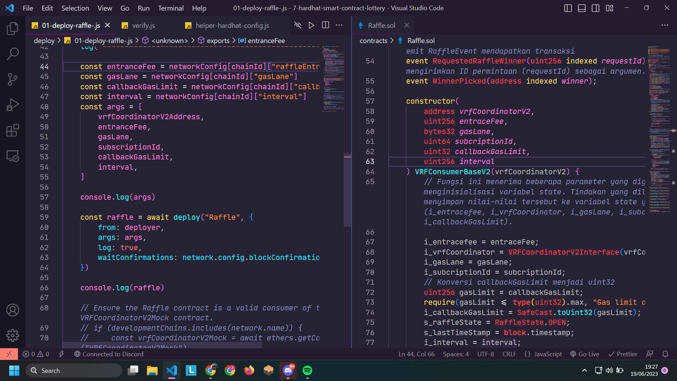
Task: Toggle the crossed-eye preview icon in editor toolbar
Action: pyautogui.click(x=298, y=25)
